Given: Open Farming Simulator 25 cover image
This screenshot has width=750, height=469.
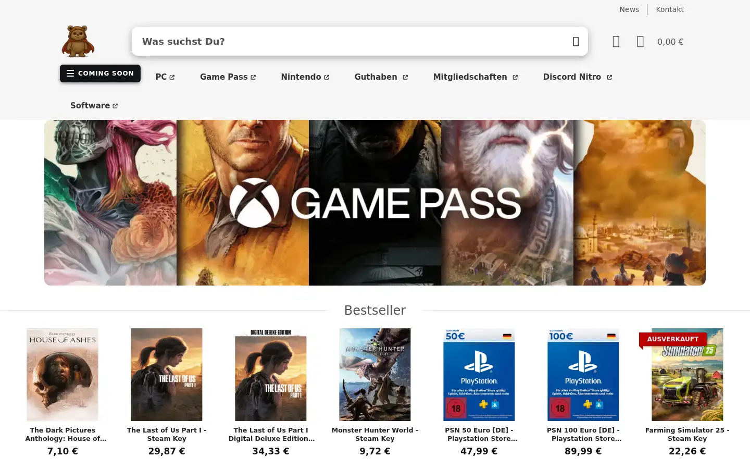Looking at the screenshot, I should point(687,375).
